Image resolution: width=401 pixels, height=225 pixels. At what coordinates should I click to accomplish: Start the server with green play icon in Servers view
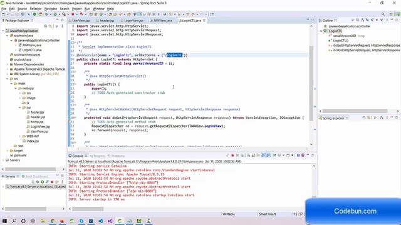[x=42, y=182]
